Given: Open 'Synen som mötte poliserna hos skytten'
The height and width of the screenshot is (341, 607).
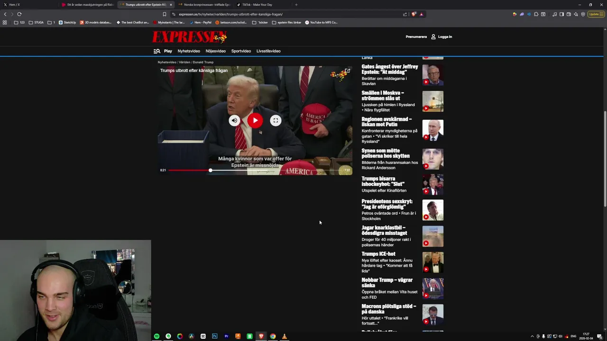Looking at the screenshot, I should coord(386,153).
